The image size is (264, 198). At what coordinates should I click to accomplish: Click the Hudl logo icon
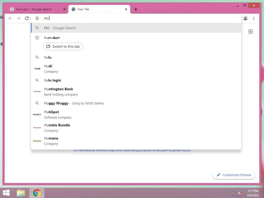[37, 69]
